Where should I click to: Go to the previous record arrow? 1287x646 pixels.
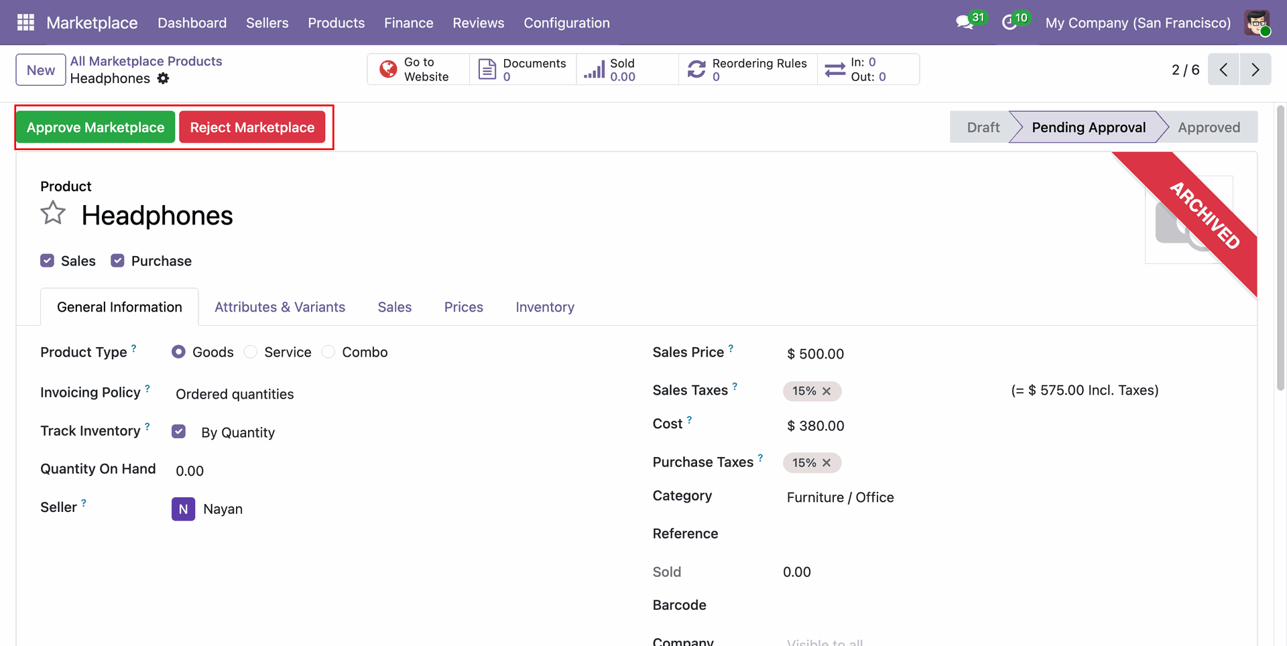[1223, 69]
